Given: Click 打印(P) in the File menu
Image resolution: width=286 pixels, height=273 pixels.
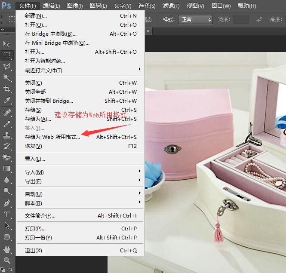Looking at the screenshot, I should pos(35,228).
